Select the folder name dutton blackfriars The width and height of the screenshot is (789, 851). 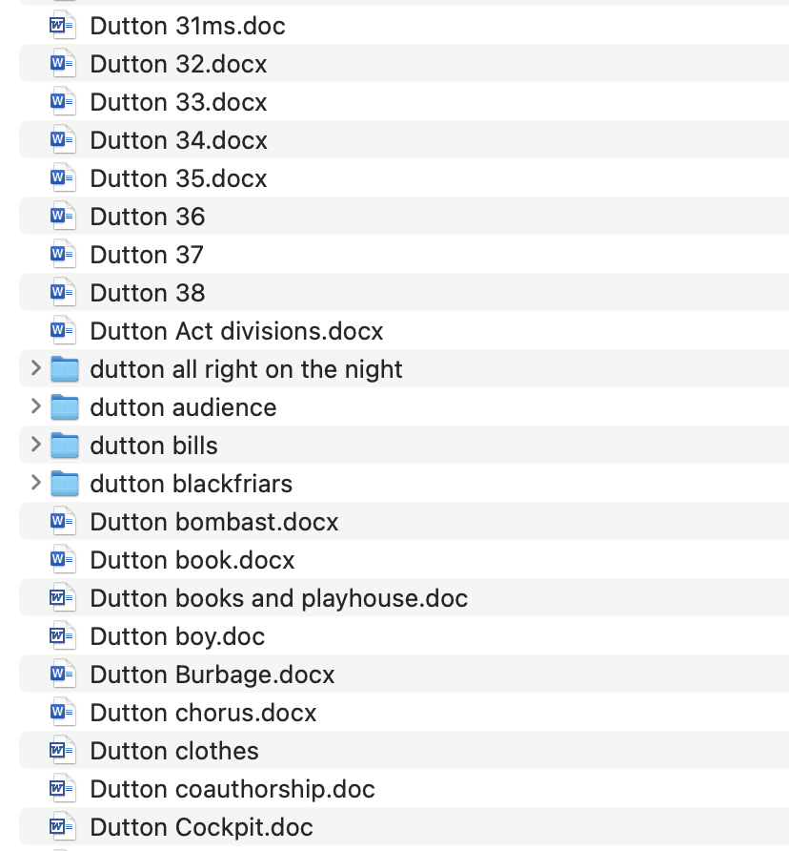tap(192, 484)
